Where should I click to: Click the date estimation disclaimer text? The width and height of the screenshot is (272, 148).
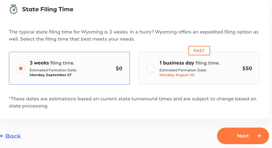(x=132, y=102)
